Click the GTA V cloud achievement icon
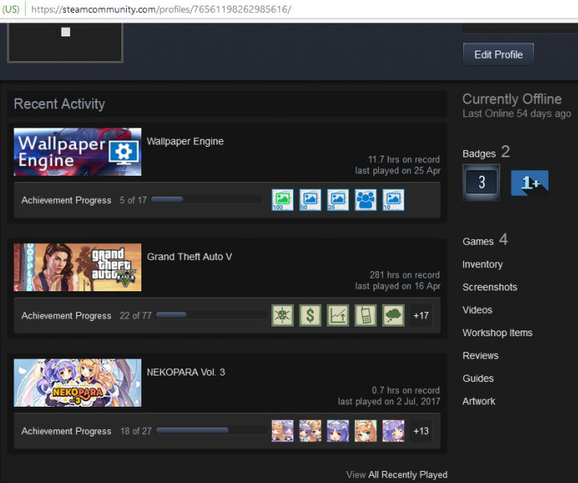The height and width of the screenshot is (483, 578). 393,315
